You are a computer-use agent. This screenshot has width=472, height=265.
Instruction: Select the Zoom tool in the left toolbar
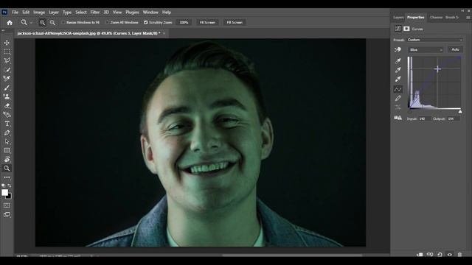7,169
